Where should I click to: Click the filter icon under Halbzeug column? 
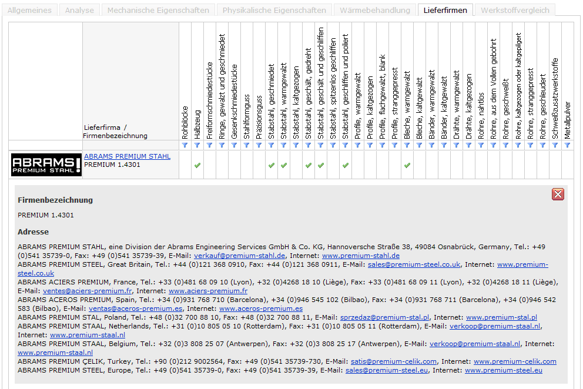pyautogui.click(x=197, y=145)
